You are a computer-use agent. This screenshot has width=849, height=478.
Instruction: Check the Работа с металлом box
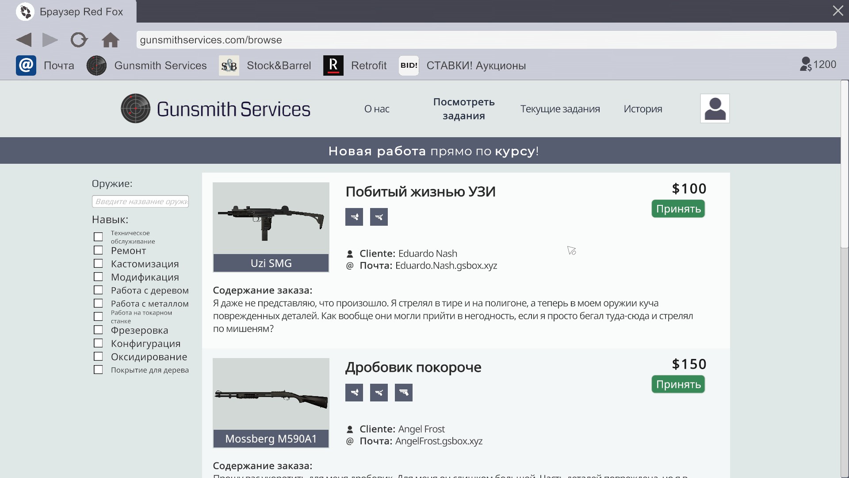click(98, 303)
